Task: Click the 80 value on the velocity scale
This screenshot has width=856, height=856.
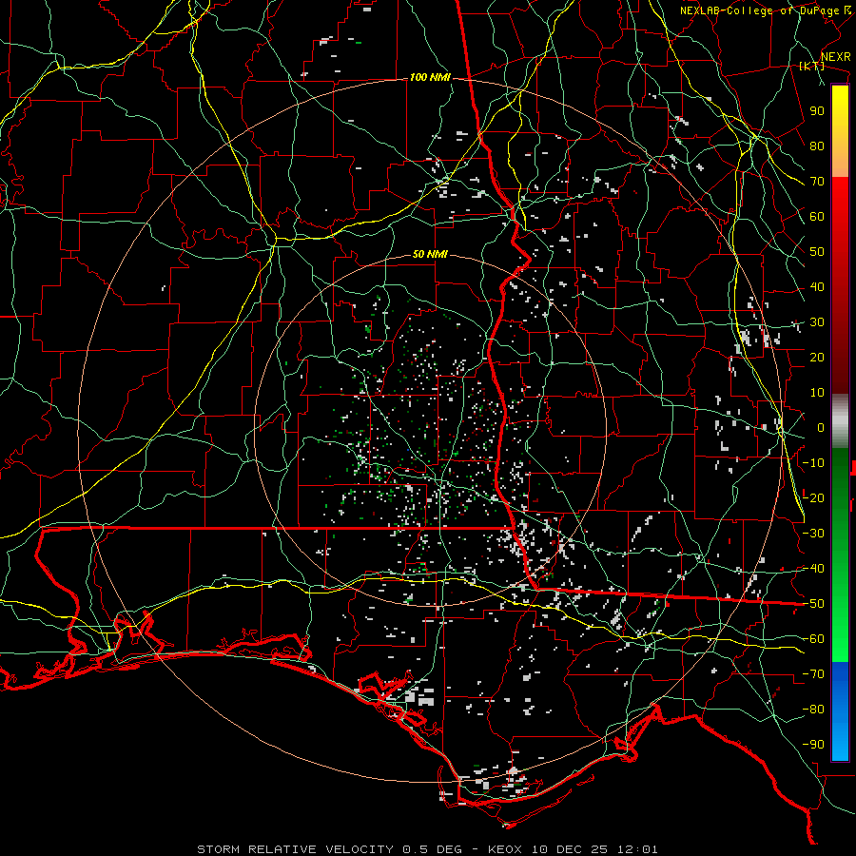Action: (817, 146)
